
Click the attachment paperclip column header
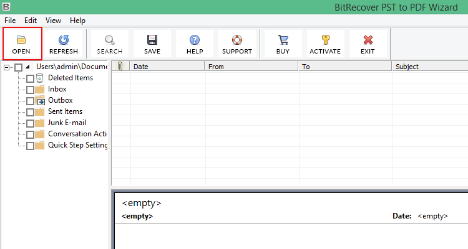click(120, 66)
